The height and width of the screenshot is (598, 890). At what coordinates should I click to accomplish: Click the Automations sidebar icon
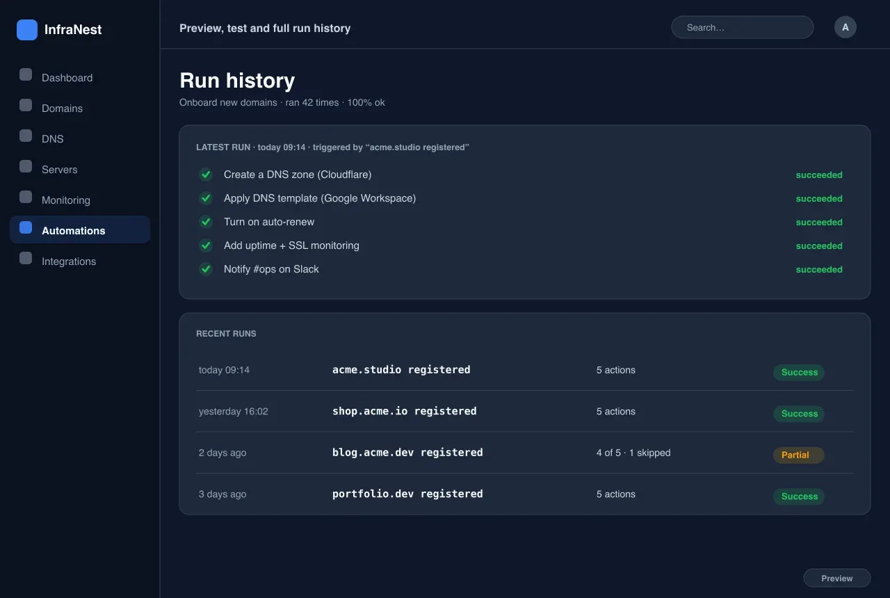[x=26, y=227]
